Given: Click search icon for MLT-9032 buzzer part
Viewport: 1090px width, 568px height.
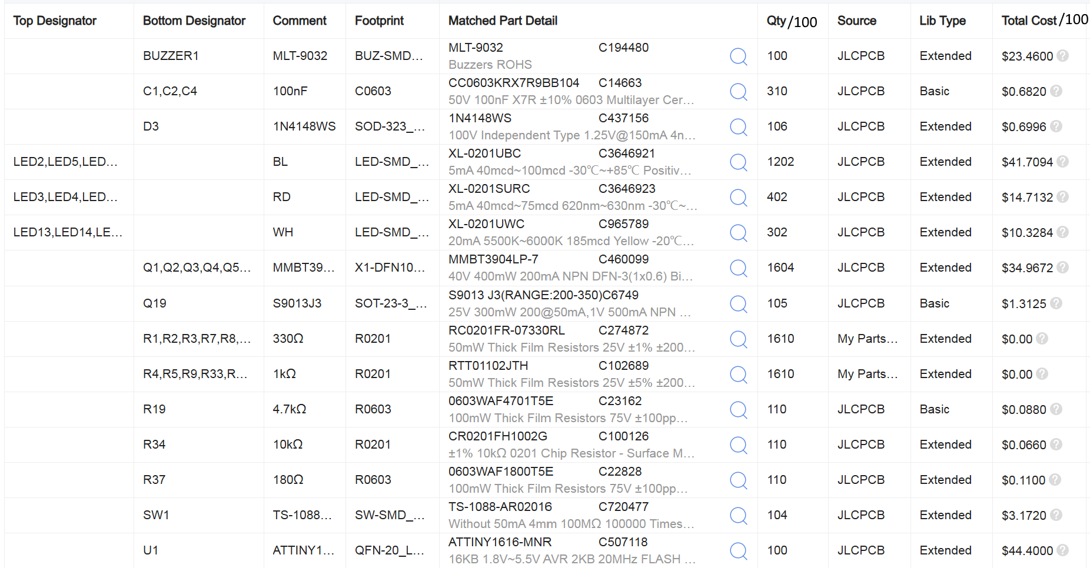Looking at the screenshot, I should point(738,56).
